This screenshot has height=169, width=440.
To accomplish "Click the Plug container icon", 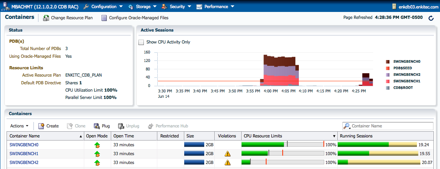I will 97,126.
